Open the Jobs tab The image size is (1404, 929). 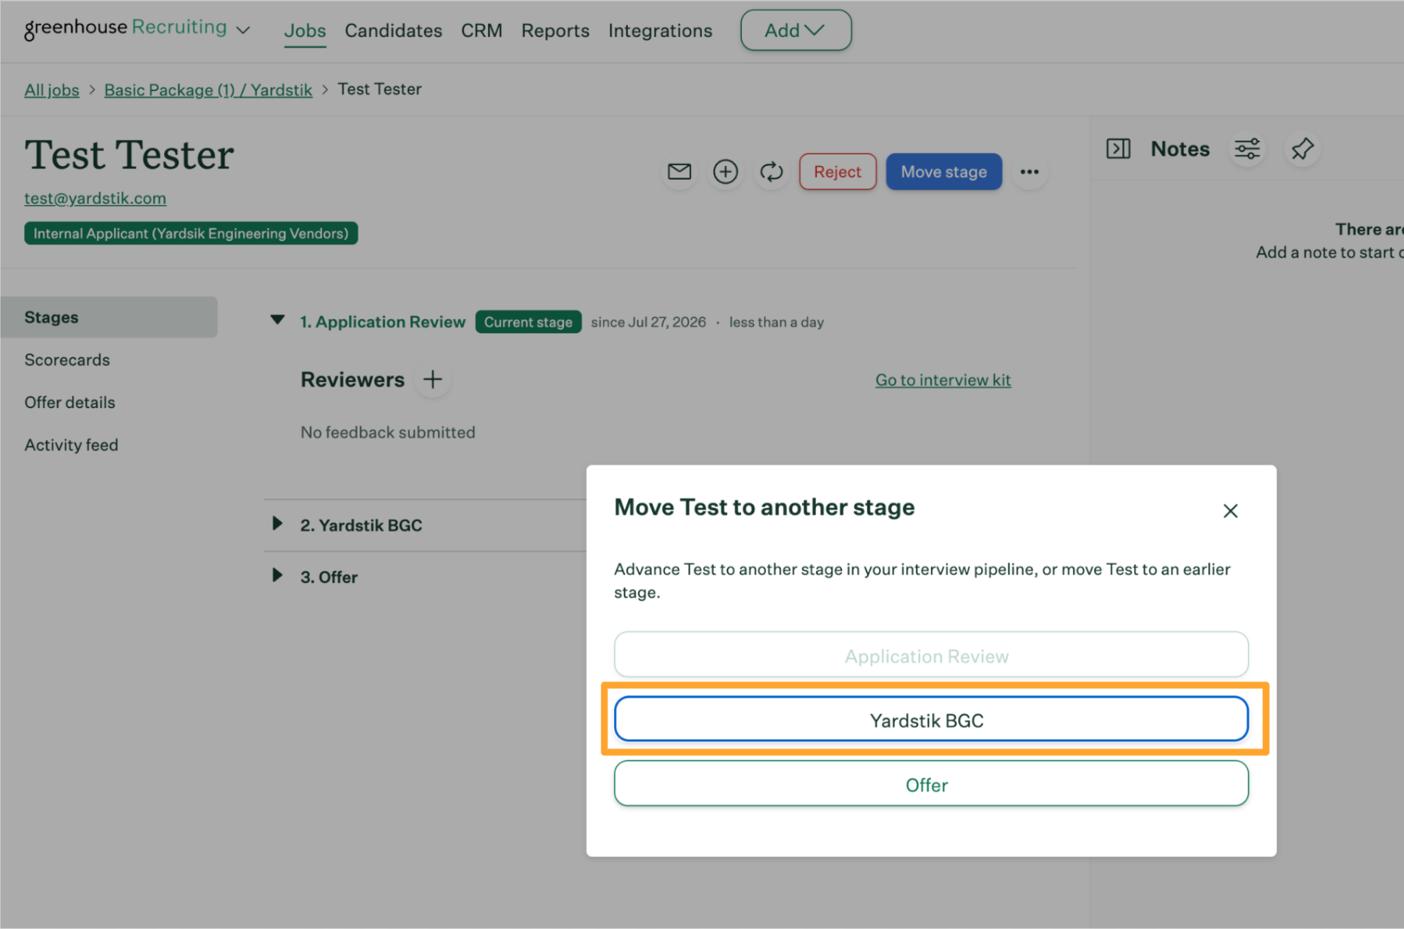(x=305, y=31)
